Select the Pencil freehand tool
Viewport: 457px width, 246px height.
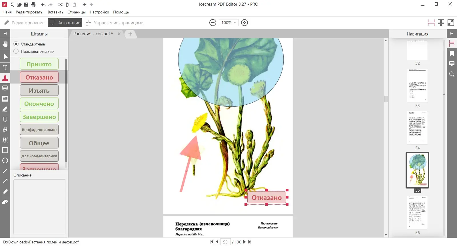coord(5,191)
